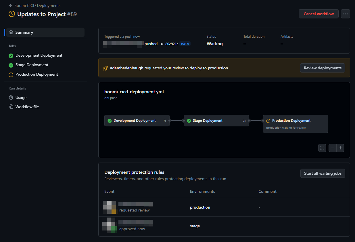Viewport: 355px width, 242px height.
Task: Click the 'approved now' text
Action: [132, 229]
